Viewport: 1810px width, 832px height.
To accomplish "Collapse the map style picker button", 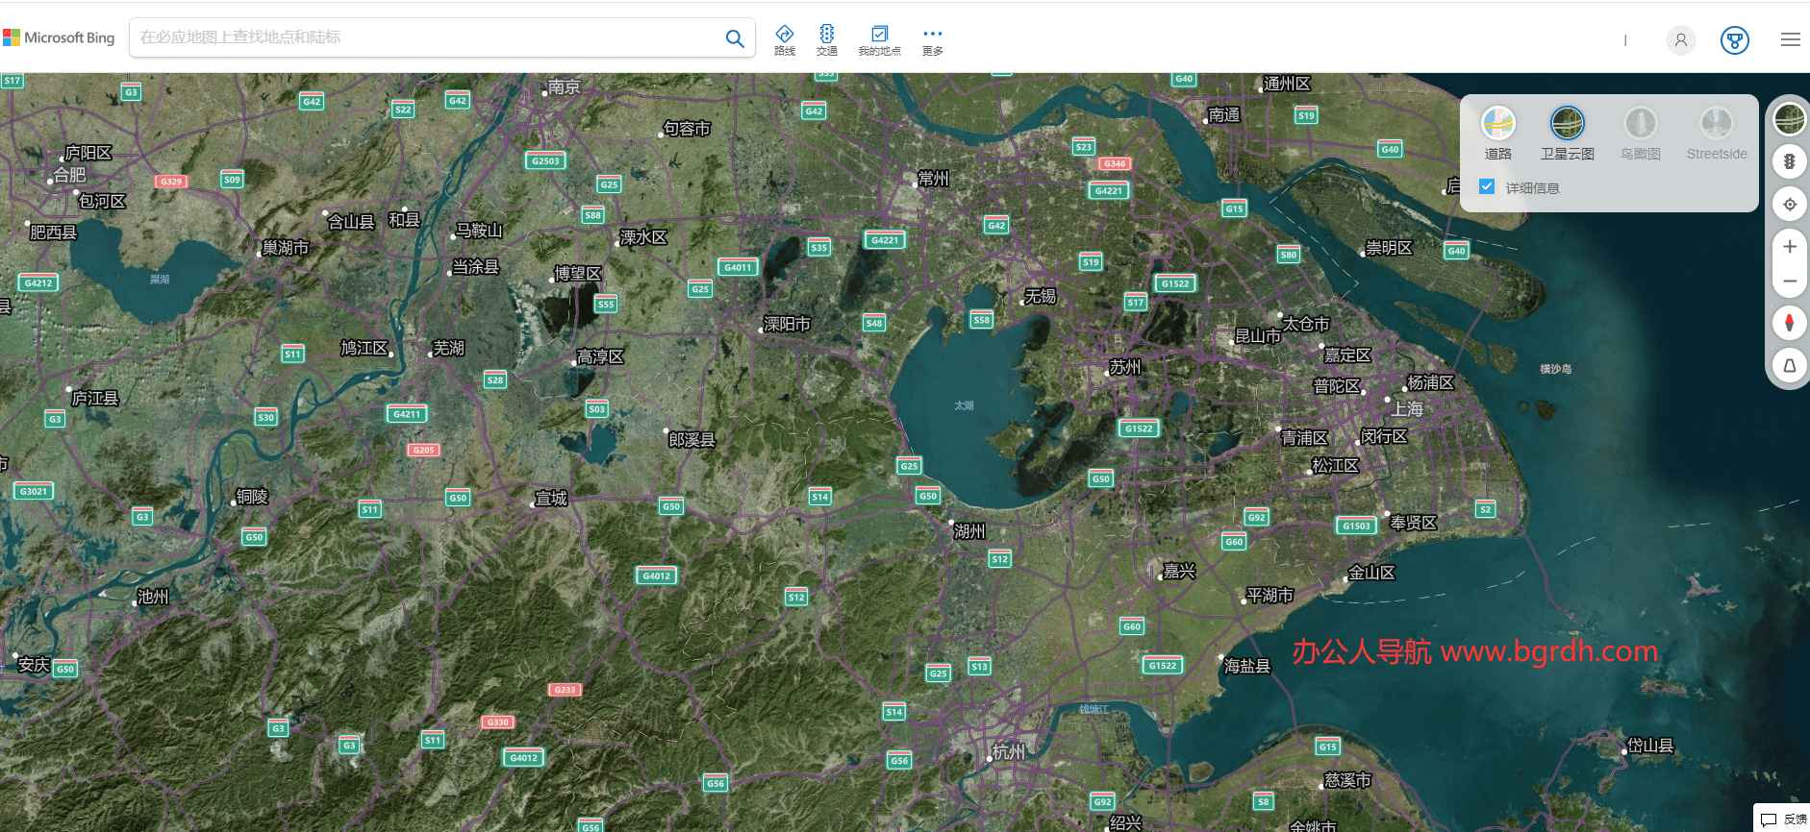I will pos(1789,119).
